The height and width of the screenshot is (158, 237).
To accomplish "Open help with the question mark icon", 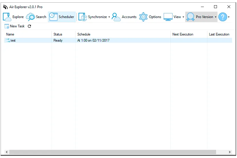I will [223, 17].
